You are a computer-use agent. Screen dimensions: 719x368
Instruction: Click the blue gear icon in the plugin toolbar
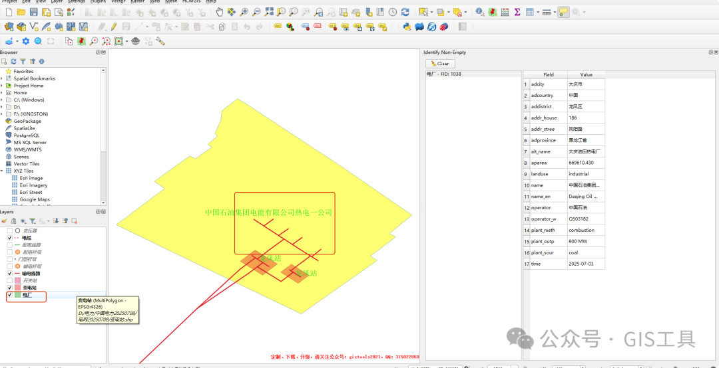point(26,41)
